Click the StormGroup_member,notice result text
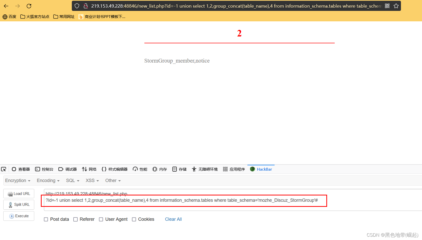This screenshot has height=240, width=422. 177,61
